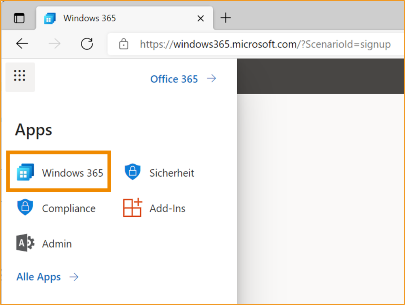Click the Windows 365 tab favicon
Image resolution: width=405 pixels, height=305 pixels.
tap(50, 18)
